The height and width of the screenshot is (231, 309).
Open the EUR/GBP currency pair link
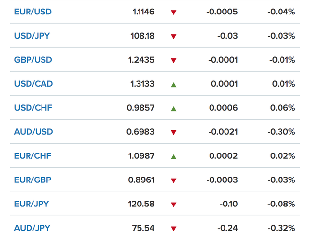pyautogui.click(x=32, y=180)
